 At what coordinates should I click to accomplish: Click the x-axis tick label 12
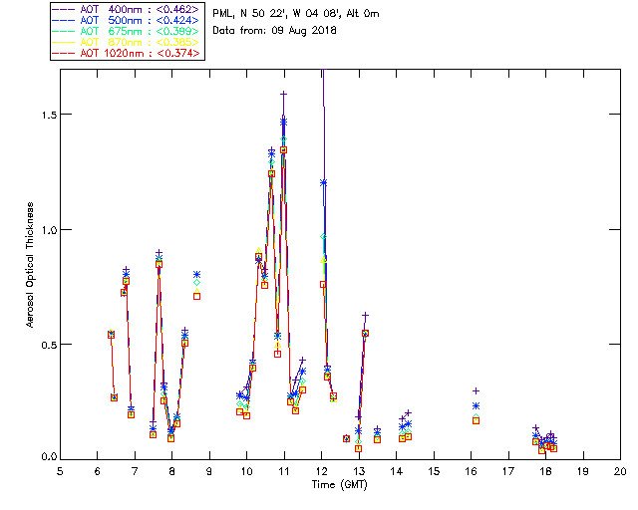[321, 471]
